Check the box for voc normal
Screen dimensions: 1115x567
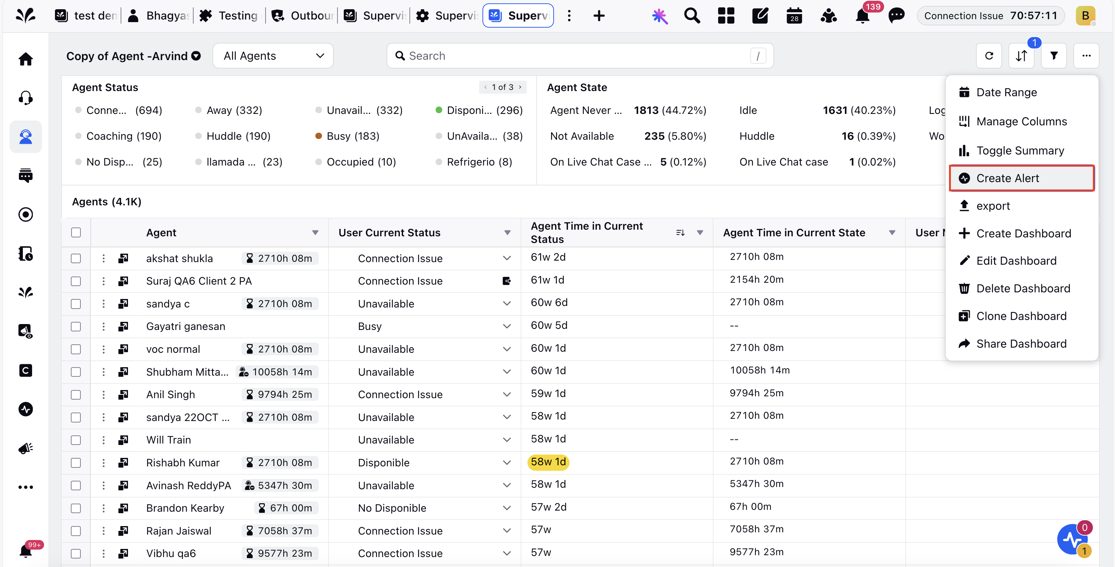[76, 349]
